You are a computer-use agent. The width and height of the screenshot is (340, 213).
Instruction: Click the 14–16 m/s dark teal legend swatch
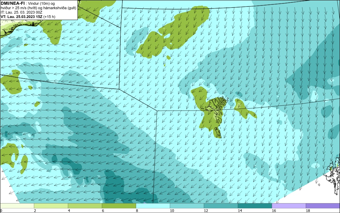pos(255,206)
